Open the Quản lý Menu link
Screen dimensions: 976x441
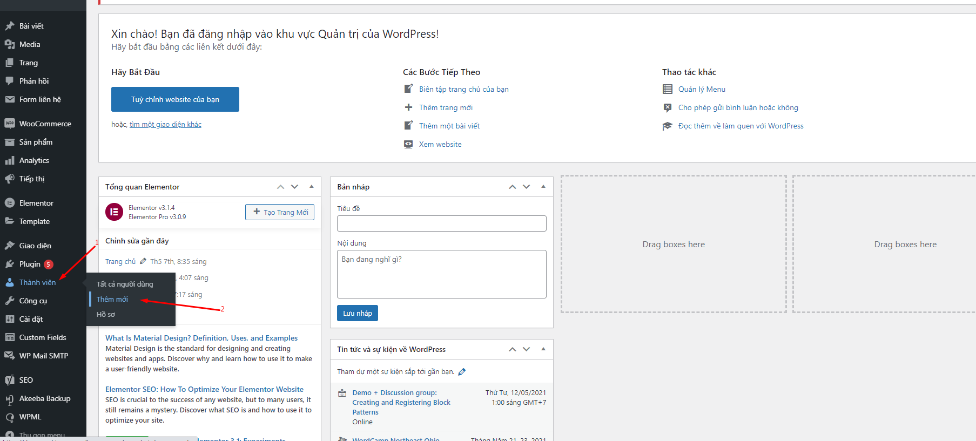pyautogui.click(x=702, y=89)
